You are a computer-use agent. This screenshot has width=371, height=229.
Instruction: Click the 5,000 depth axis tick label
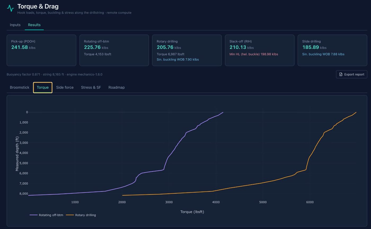(x=23, y=163)
